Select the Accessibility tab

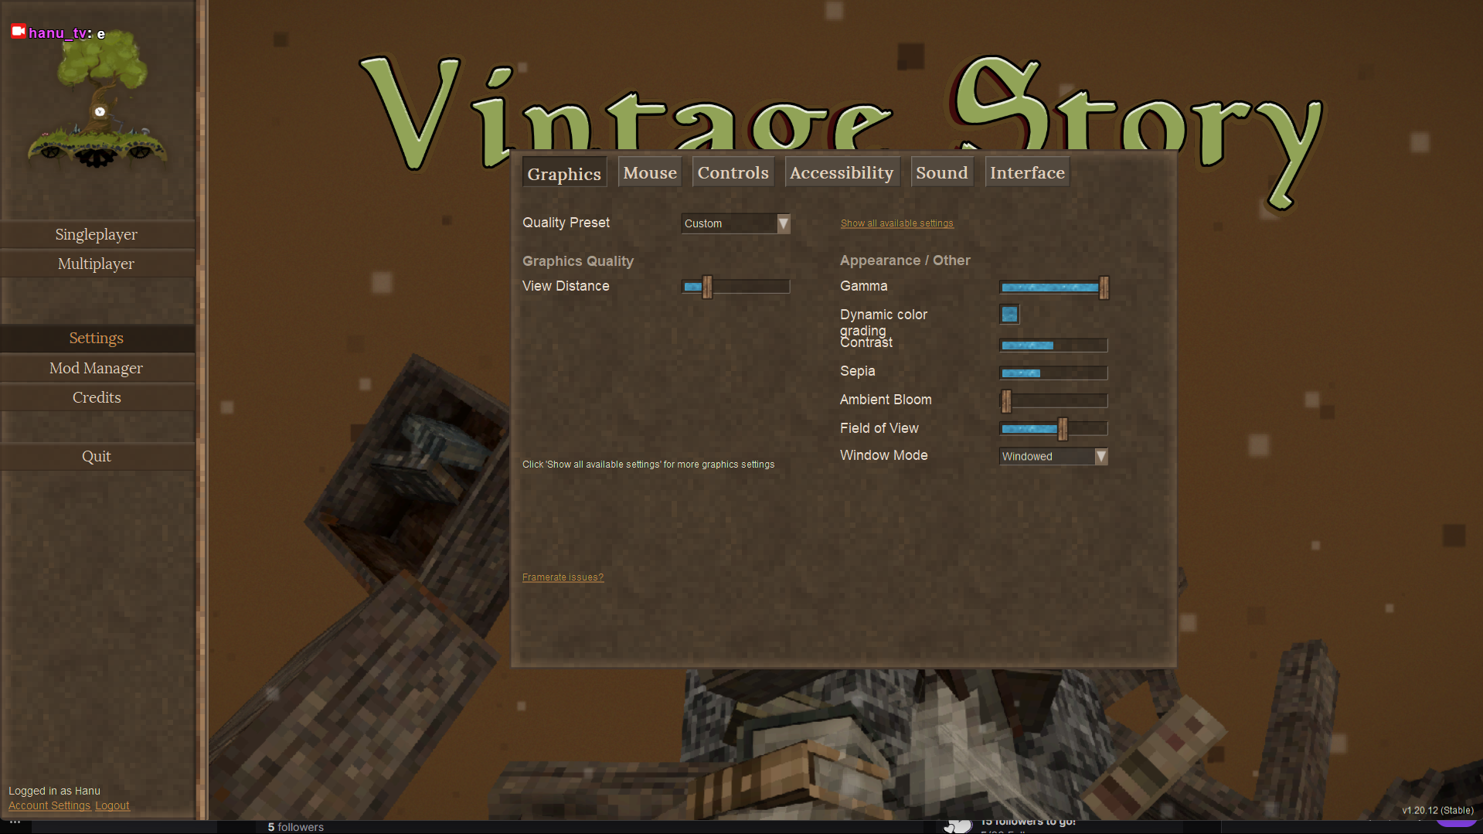pos(841,172)
